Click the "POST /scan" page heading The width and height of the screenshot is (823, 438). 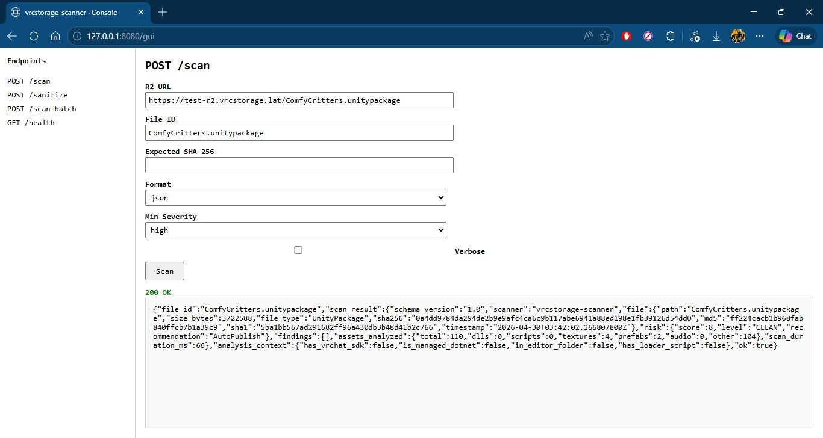[178, 66]
